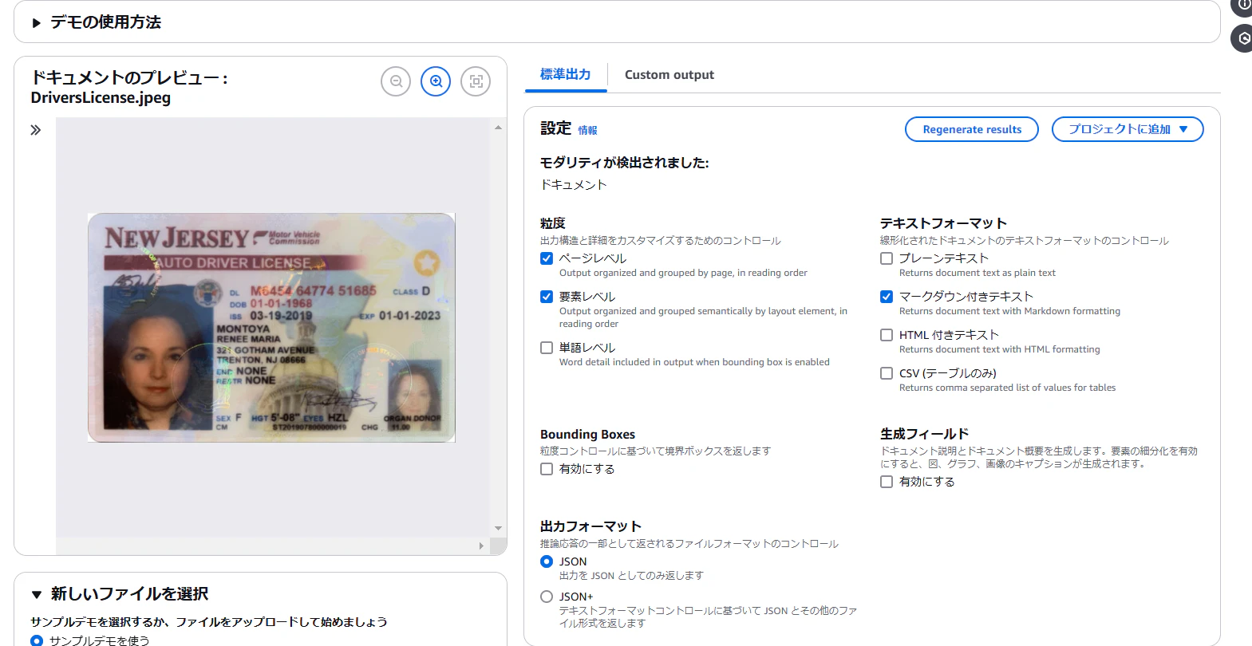
Task: Click the preview scroll down arrow
Action: [498, 528]
